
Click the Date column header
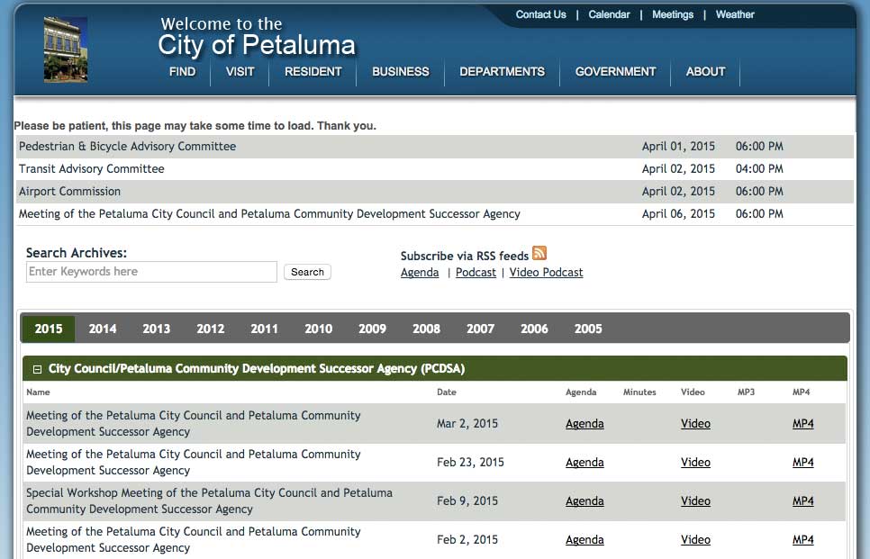coord(447,392)
